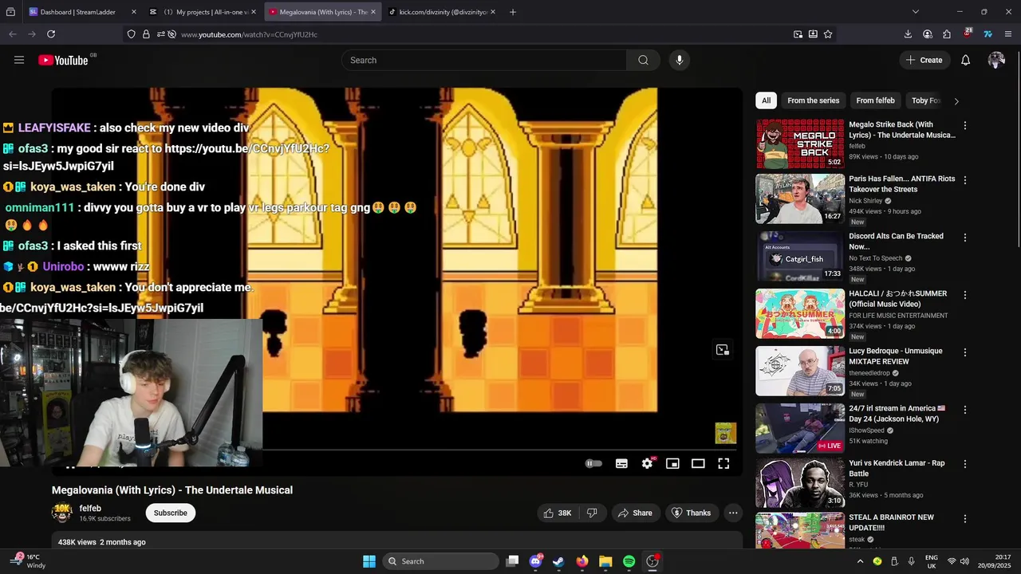Enter full screen video mode
The height and width of the screenshot is (574, 1021).
[x=723, y=463]
